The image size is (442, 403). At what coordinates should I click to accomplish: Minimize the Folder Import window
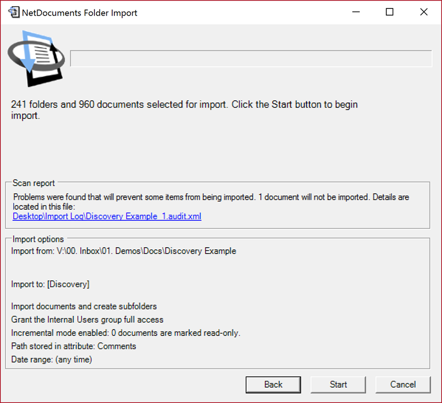[356, 12]
